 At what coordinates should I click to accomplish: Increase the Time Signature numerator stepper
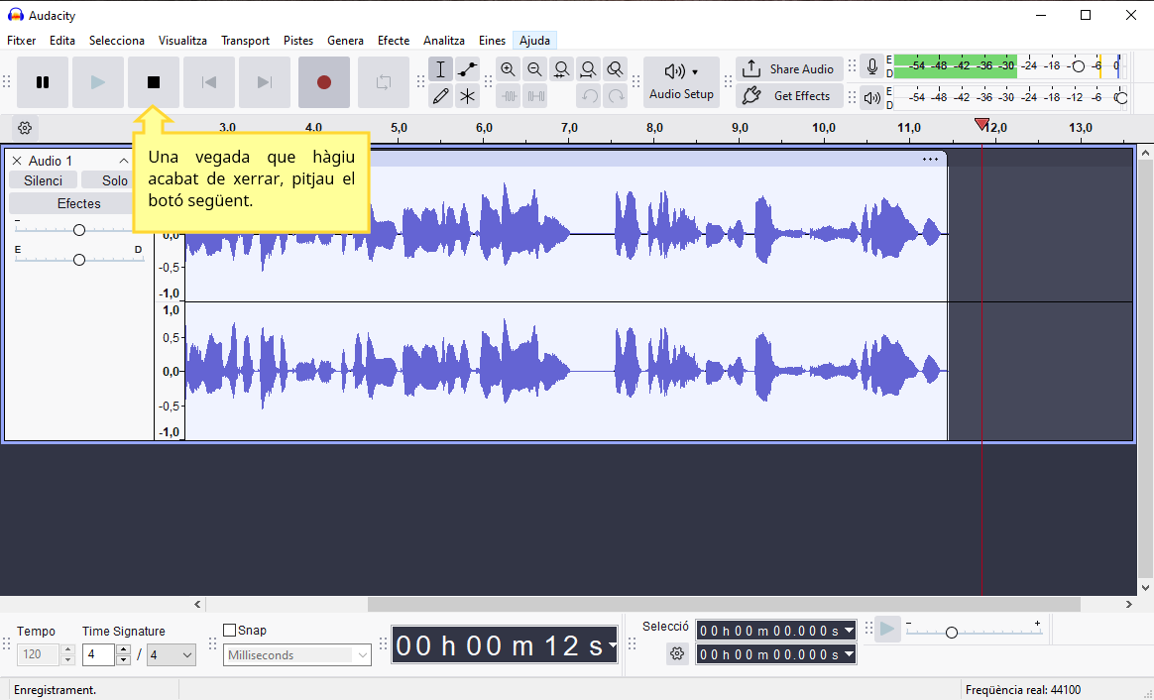point(124,650)
